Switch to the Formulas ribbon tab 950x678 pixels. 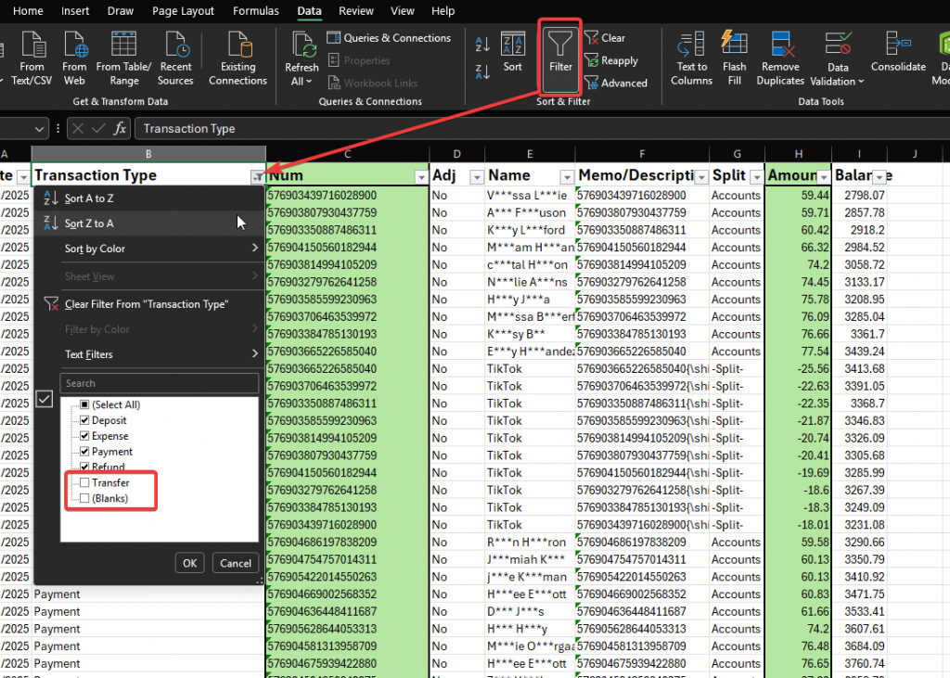tap(255, 11)
